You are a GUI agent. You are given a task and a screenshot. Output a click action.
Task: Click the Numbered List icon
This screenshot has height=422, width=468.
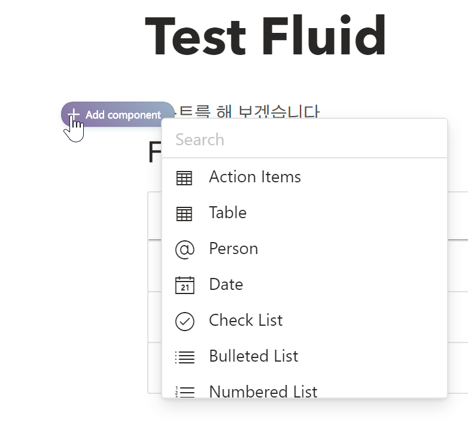tap(184, 392)
